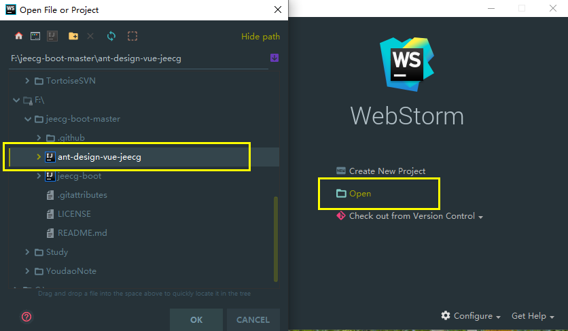Viewport: 568px width, 331px height.
Task: Select the ant-design-vue-jeecg tree row
Action: (144, 157)
